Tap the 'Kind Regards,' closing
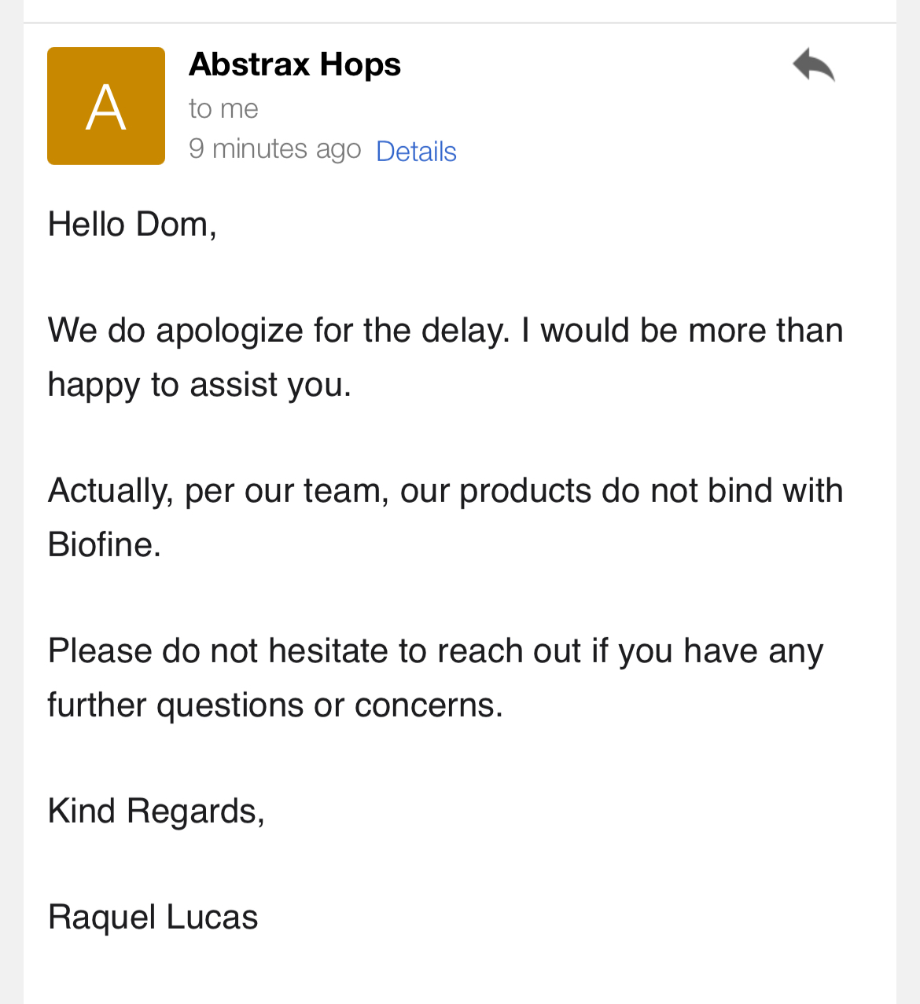This screenshot has width=920, height=1004. tap(156, 812)
